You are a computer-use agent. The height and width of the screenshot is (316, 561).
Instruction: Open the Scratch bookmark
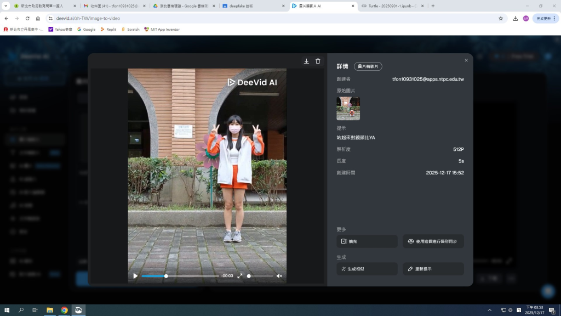point(130,29)
